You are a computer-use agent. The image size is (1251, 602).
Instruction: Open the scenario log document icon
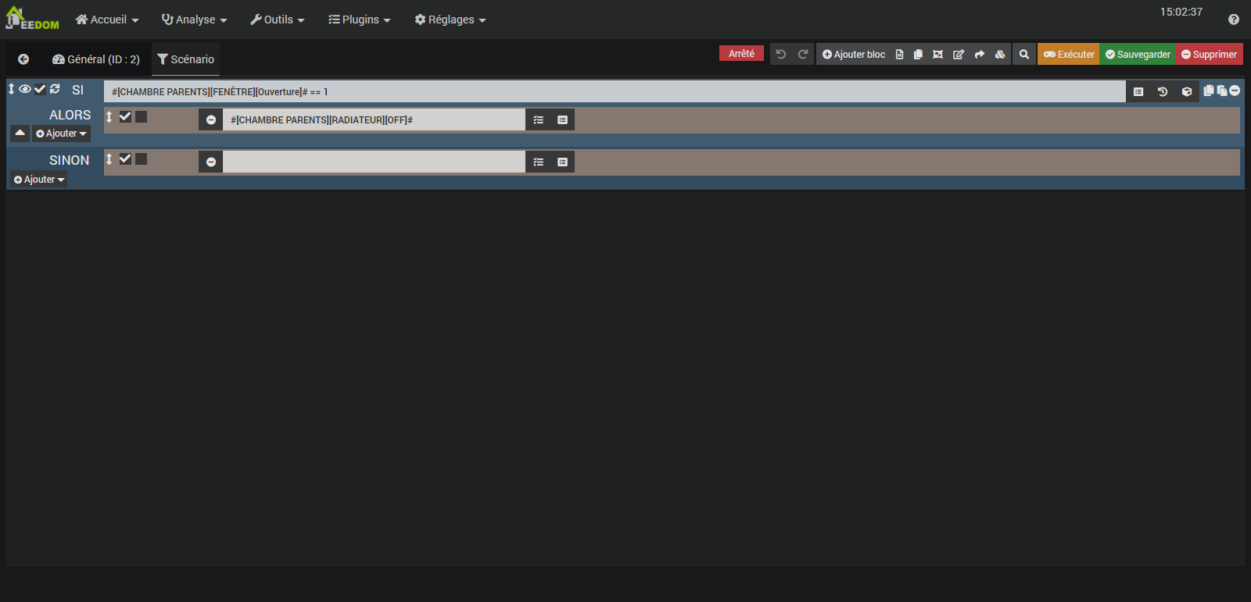[x=899, y=54]
